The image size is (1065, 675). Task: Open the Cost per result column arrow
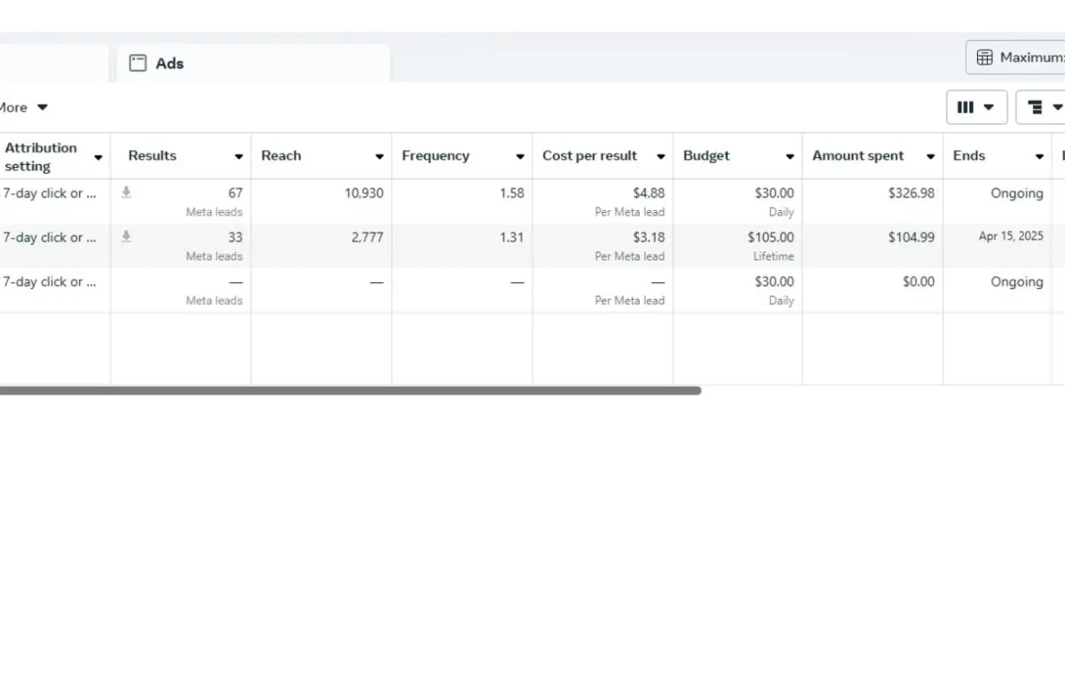660,157
